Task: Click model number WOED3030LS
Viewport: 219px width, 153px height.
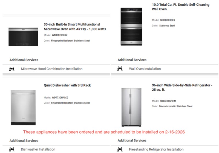Action: (168, 20)
